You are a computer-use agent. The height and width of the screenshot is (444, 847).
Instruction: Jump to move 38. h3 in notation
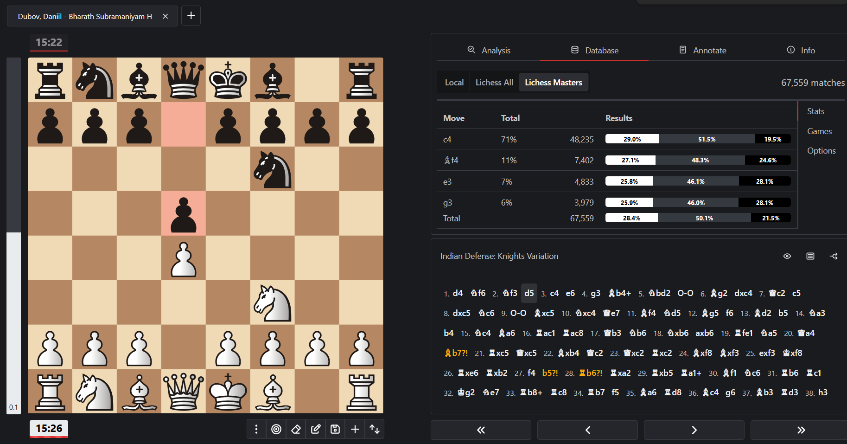(x=822, y=393)
